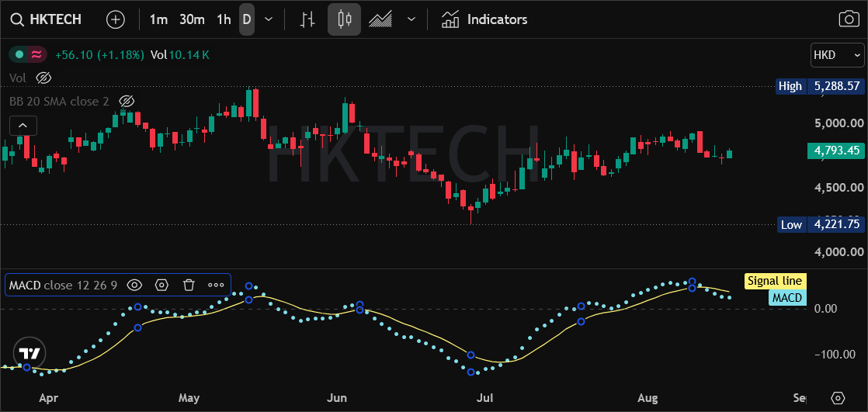Click the High 5,288.57 price label
This screenshot has height=412, width=868.
click(x=820, y=86)
